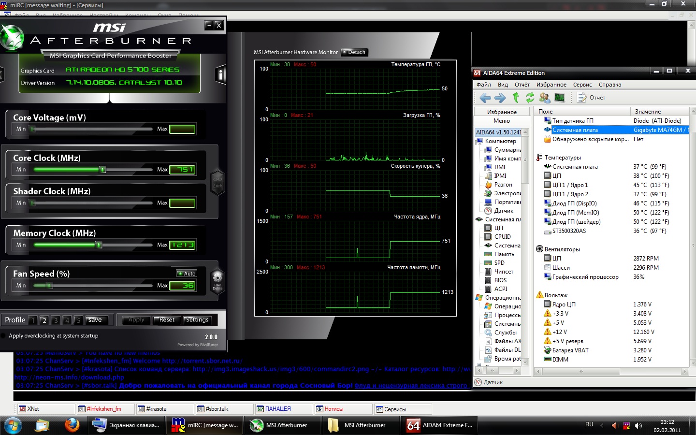The width and height of the screenshot is (696, 435).
Task: Open the Сервис menu in AIDA64
Action: pyautogui.click(x=582, y=85)
